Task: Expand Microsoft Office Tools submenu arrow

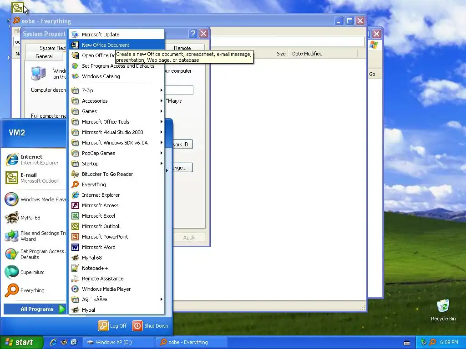Action: click(x=161, y=122)
